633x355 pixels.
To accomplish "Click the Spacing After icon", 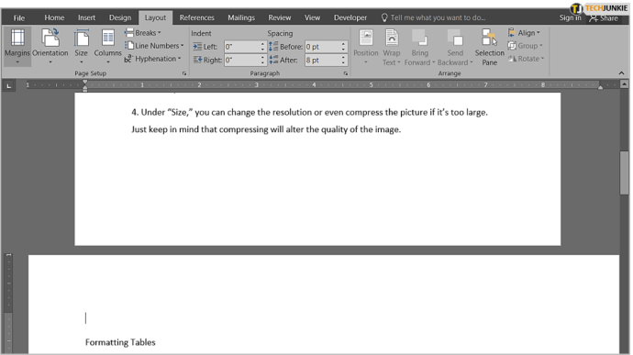I will coord(273,60).
